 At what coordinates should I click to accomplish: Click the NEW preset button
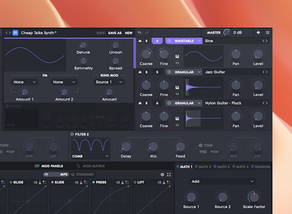[x=128, y=33]
